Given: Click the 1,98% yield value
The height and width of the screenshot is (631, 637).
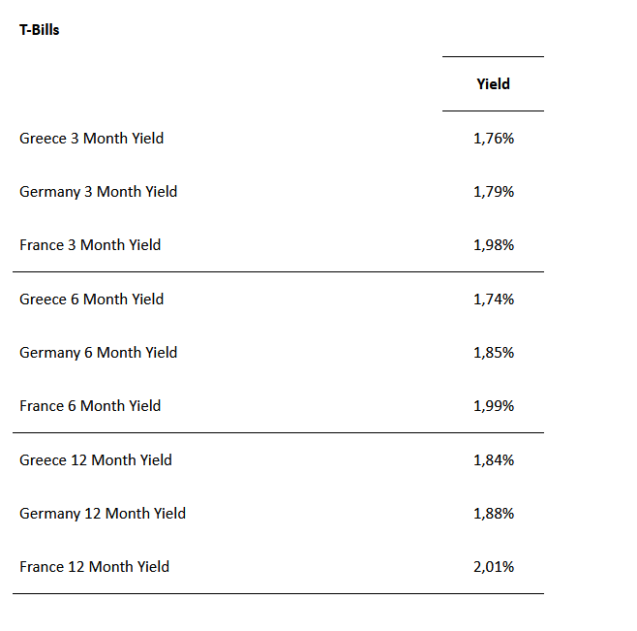Looking at the screenshot, I should coord(493,245).
